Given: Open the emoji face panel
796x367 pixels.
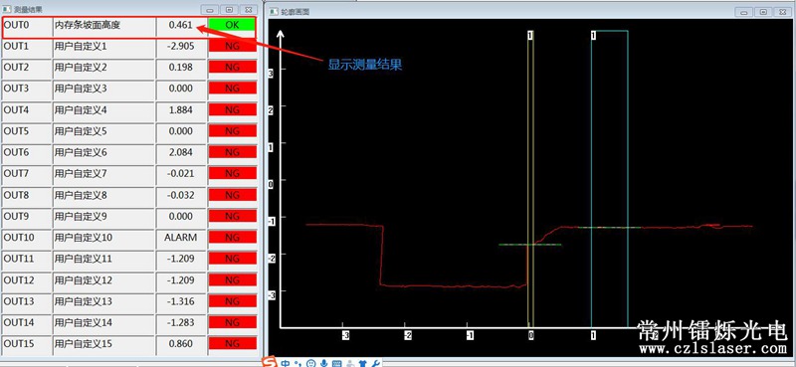Looking at the screenshot, I should point(311,363).
